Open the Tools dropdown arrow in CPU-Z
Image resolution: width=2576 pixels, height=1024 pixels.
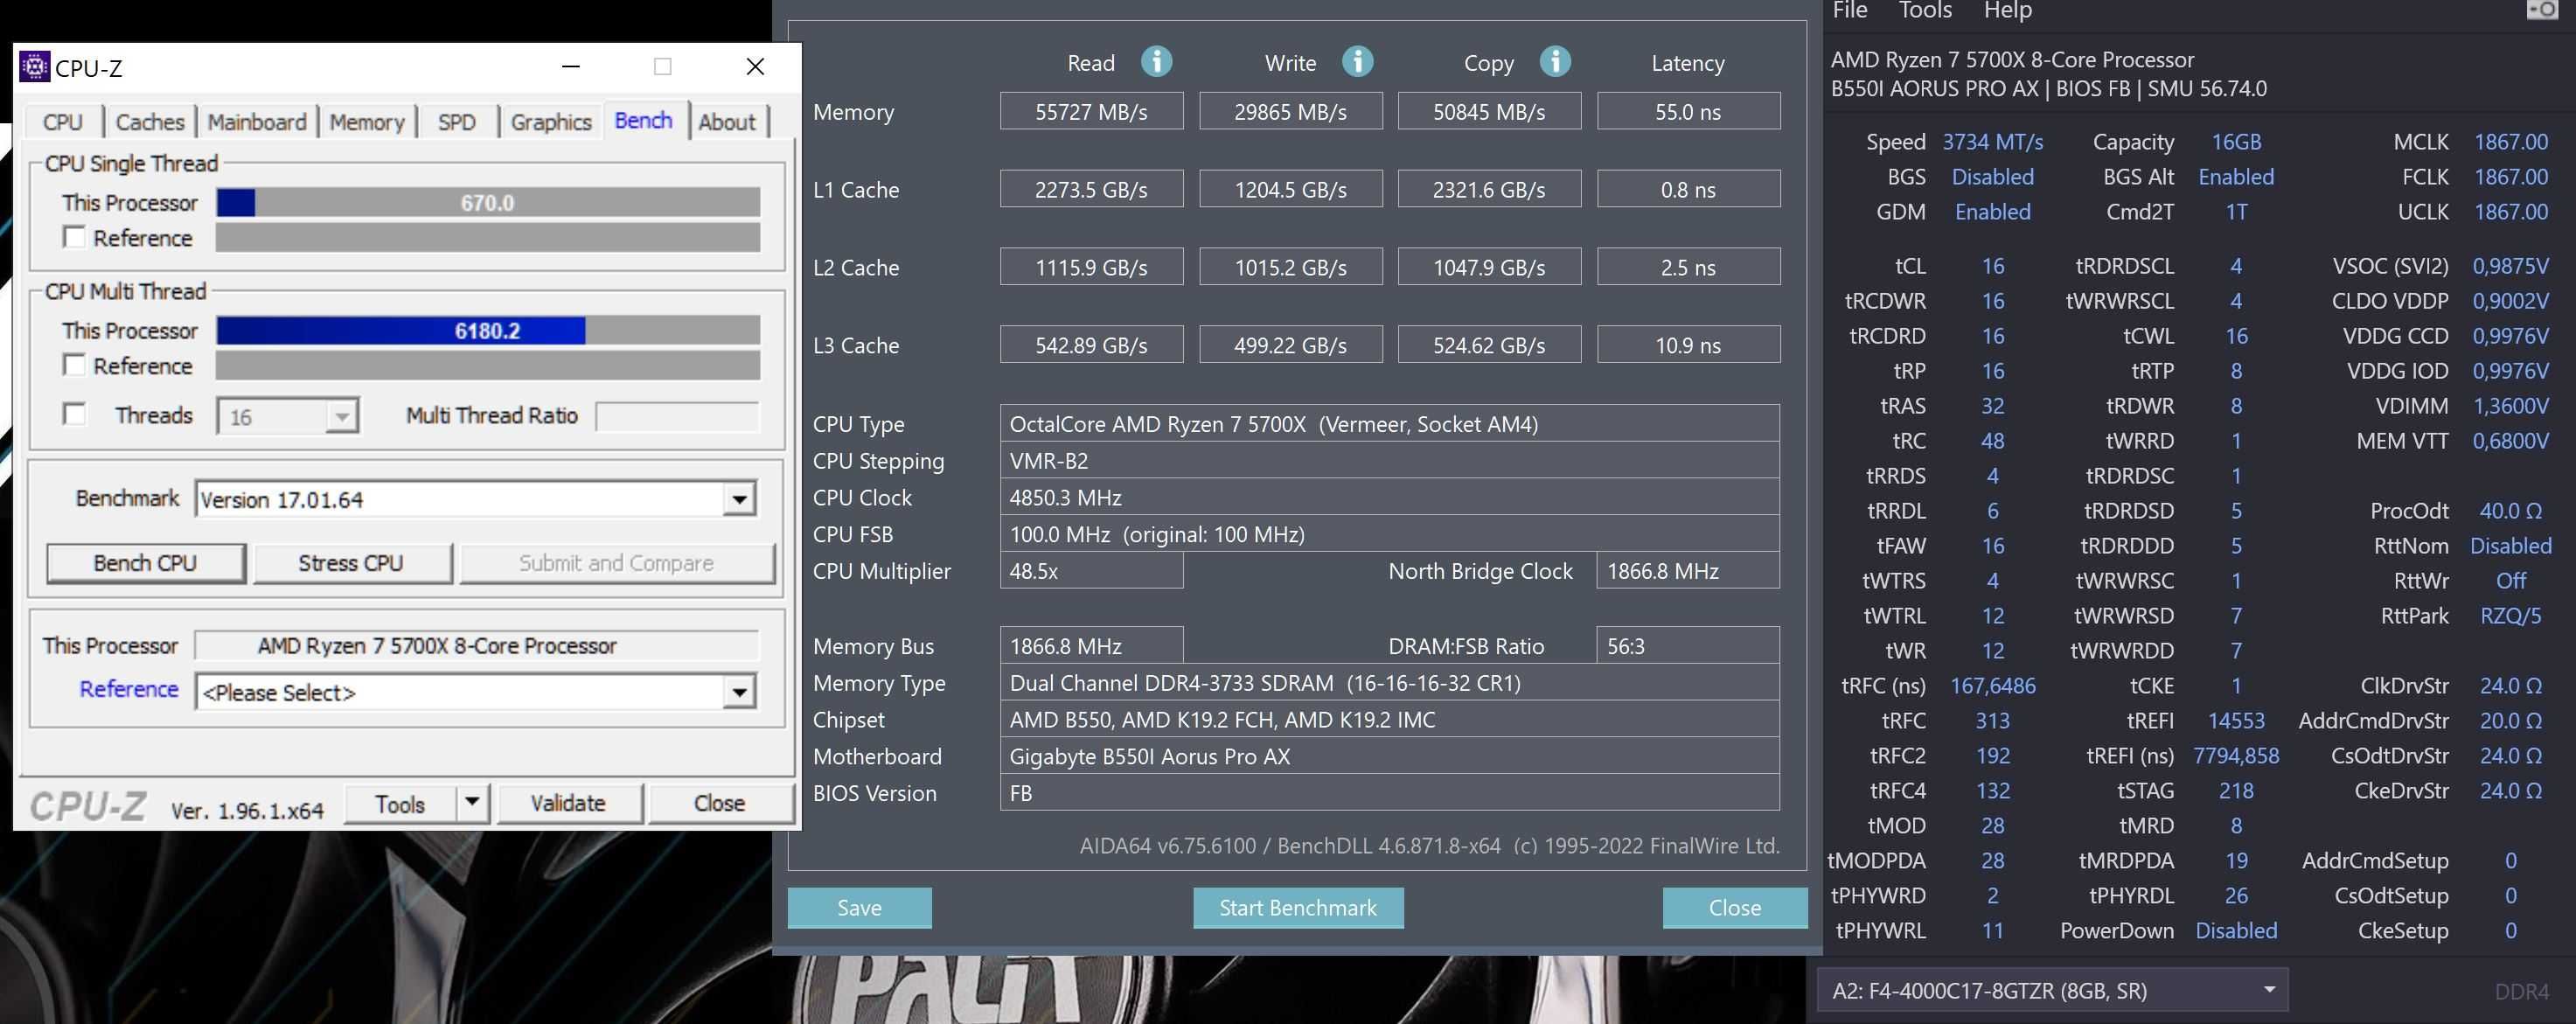471,803
